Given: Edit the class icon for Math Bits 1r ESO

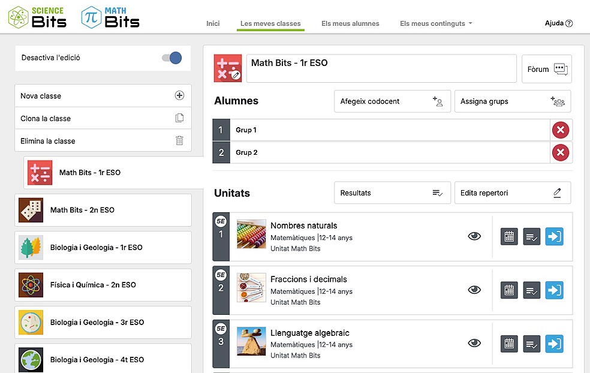Looking at the screenshot, I should 228,68.
